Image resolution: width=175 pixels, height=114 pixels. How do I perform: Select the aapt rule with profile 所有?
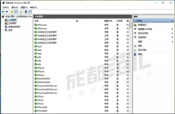[82, 50]
